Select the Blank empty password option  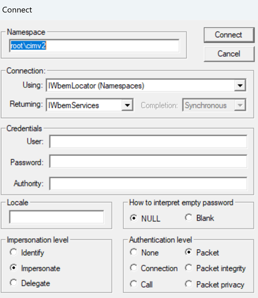pyautogui.click(x=199, y=218)
